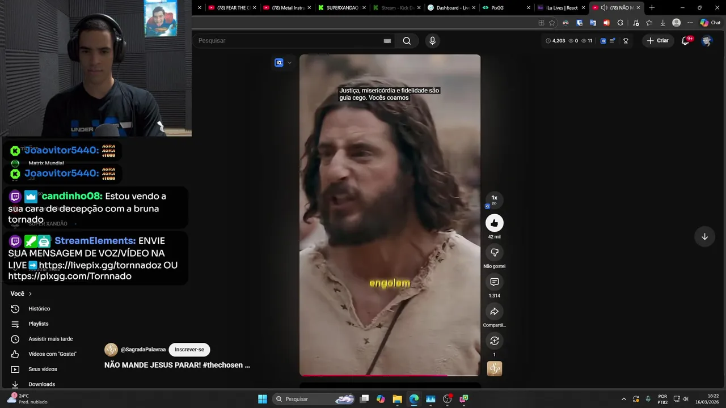Switch to the iLu Lives React tab
Image resolution: width=726 pixels, height=408 pixels.
pos(559,8)
